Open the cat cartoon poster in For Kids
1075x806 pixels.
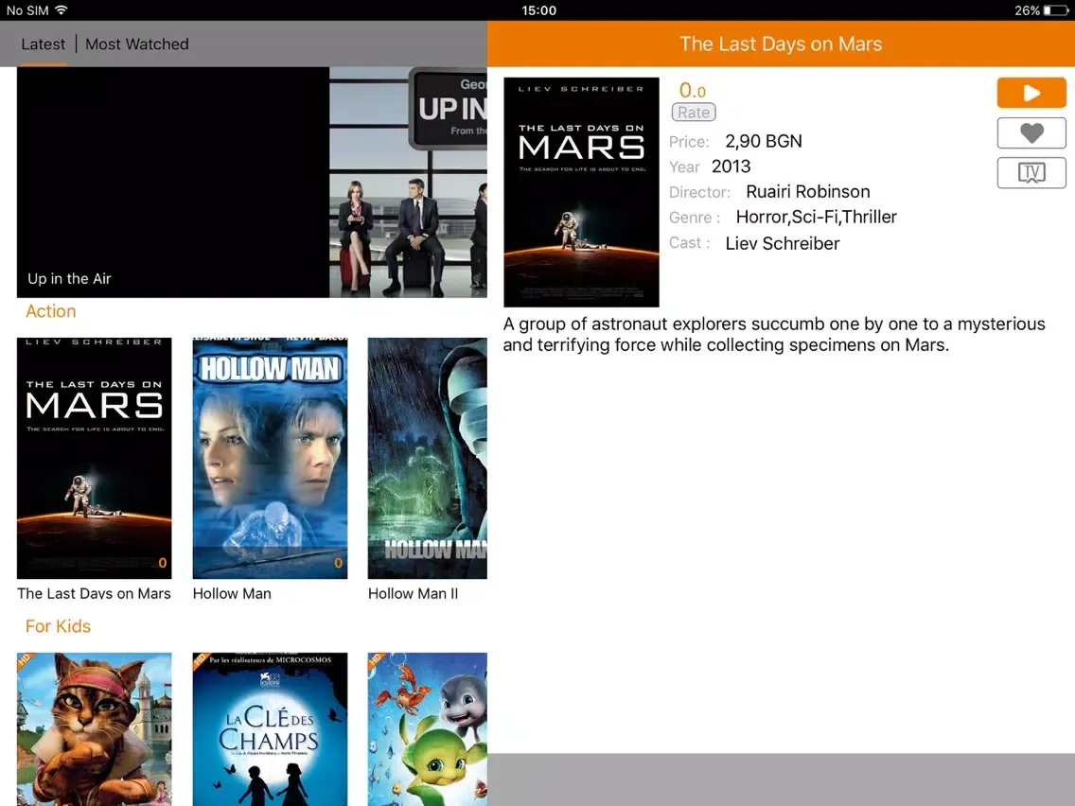(95, 729)
